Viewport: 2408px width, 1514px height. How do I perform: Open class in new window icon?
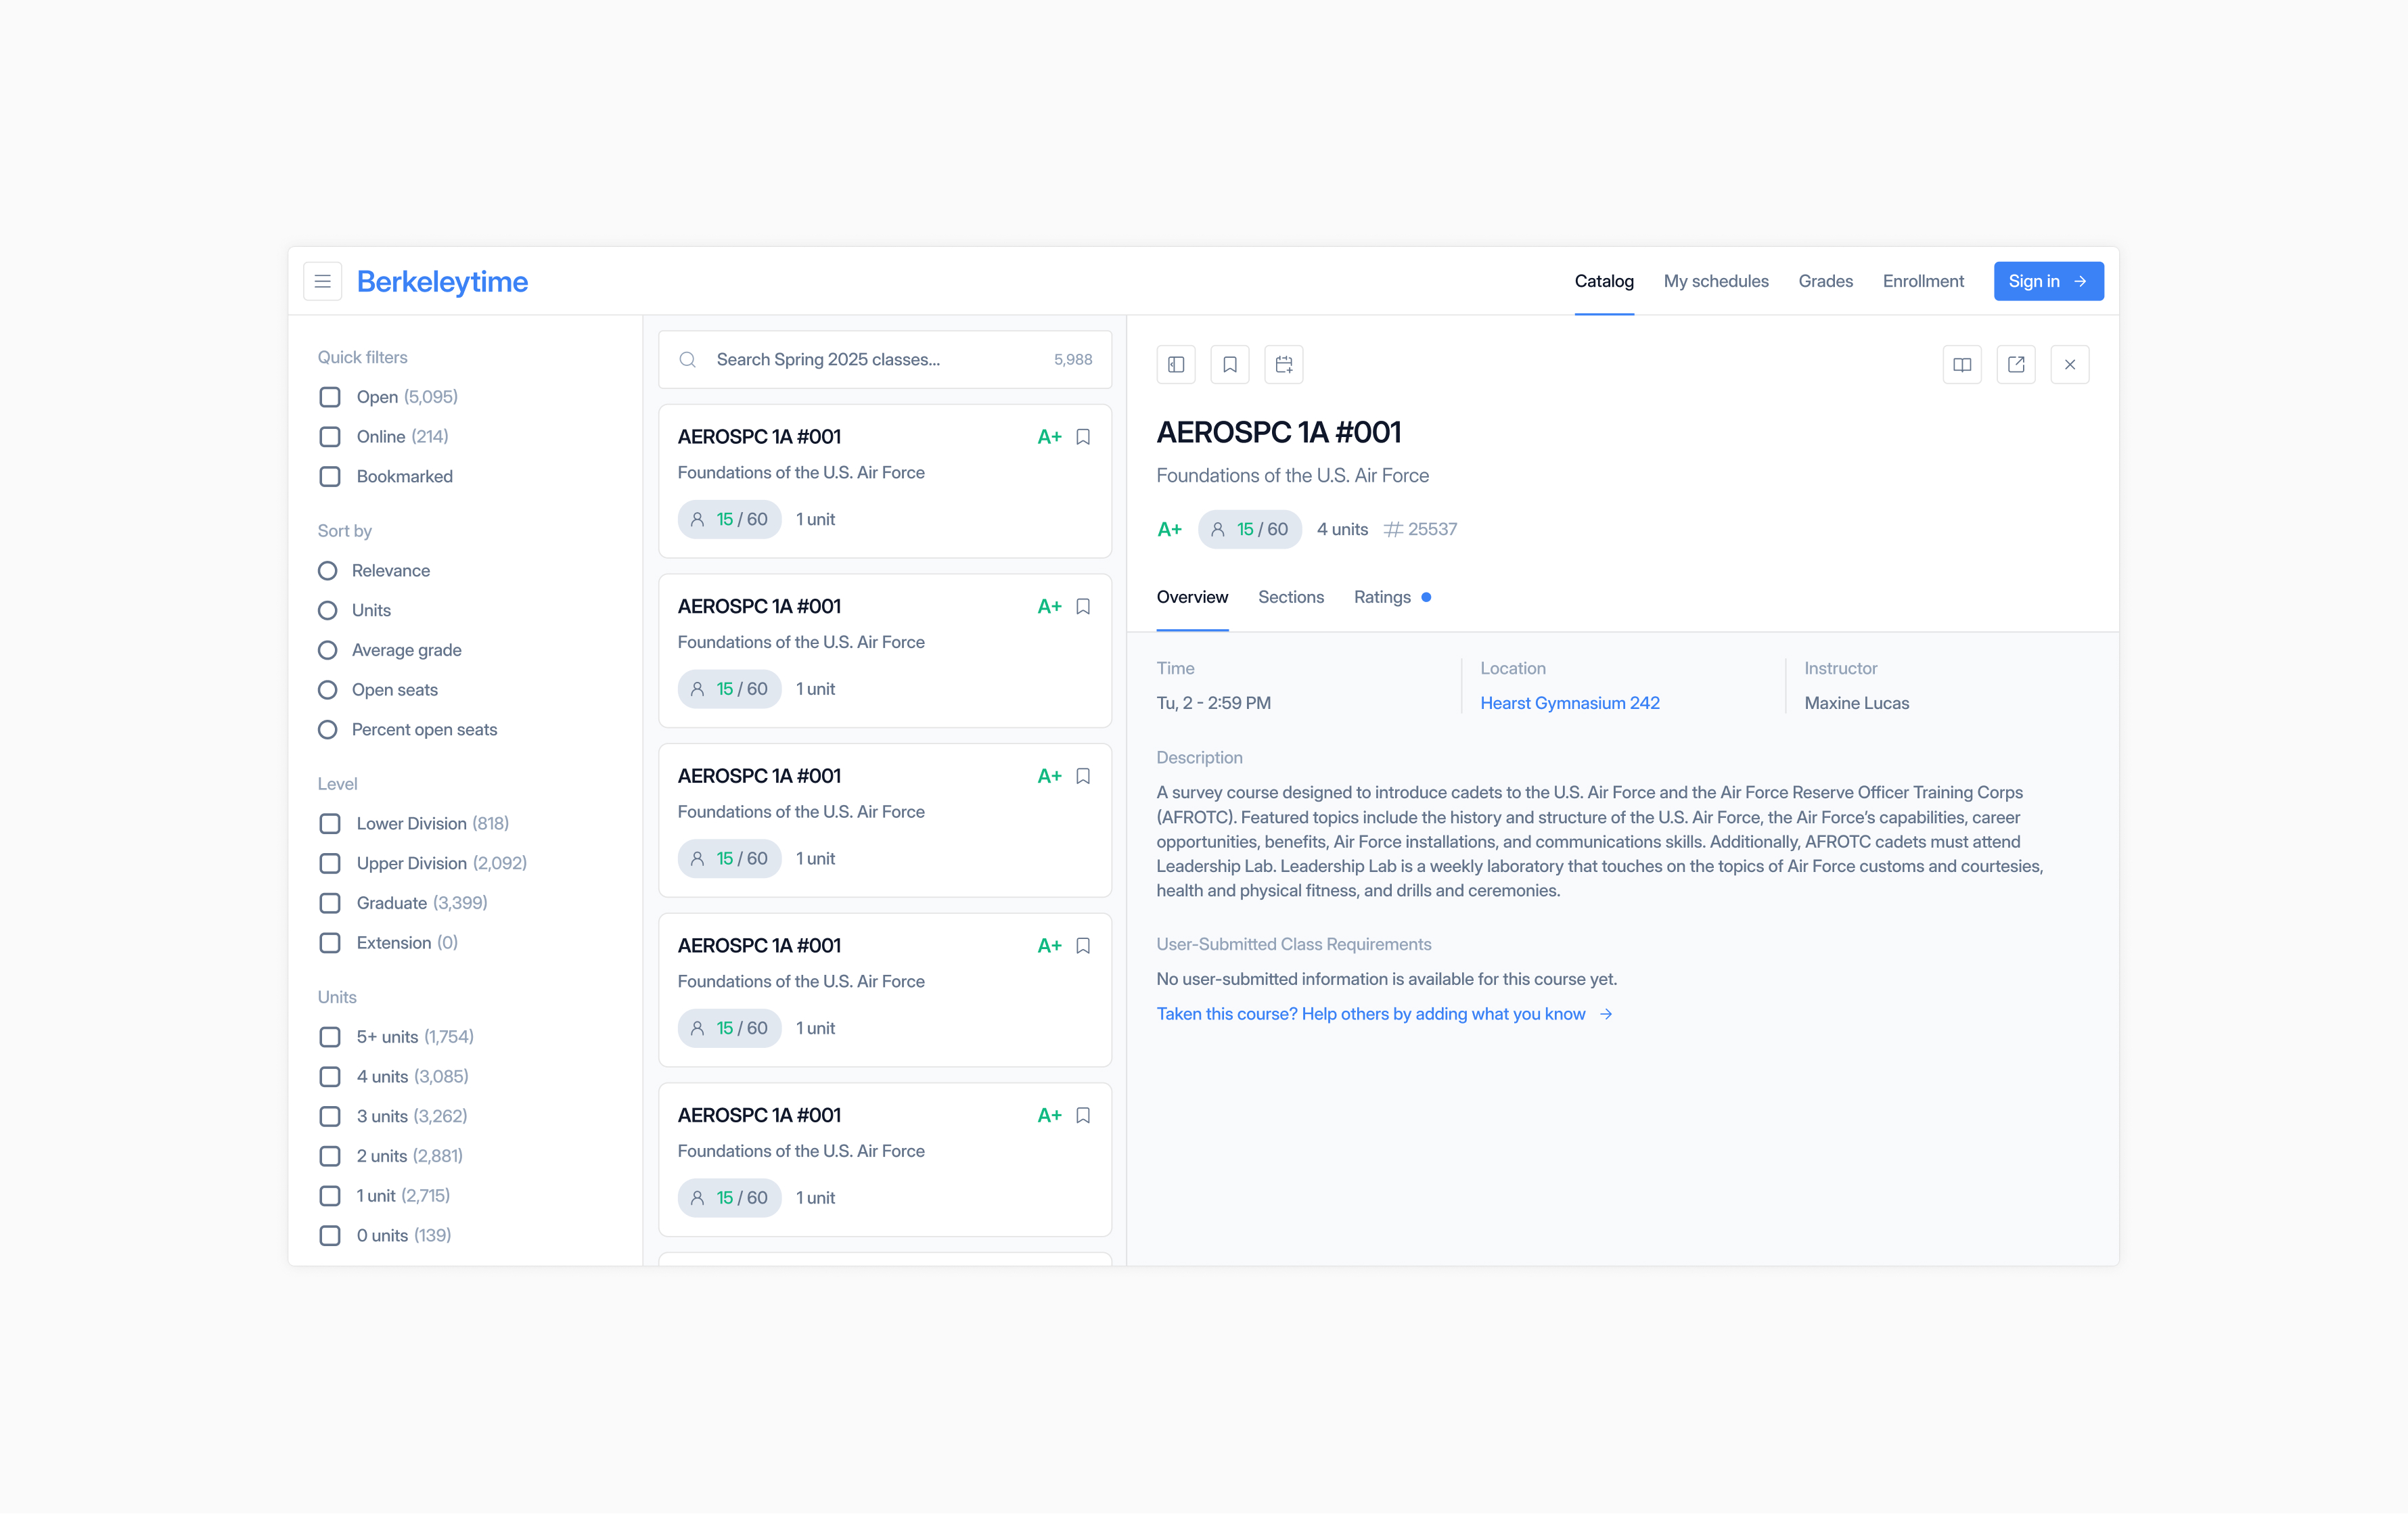2016,364
